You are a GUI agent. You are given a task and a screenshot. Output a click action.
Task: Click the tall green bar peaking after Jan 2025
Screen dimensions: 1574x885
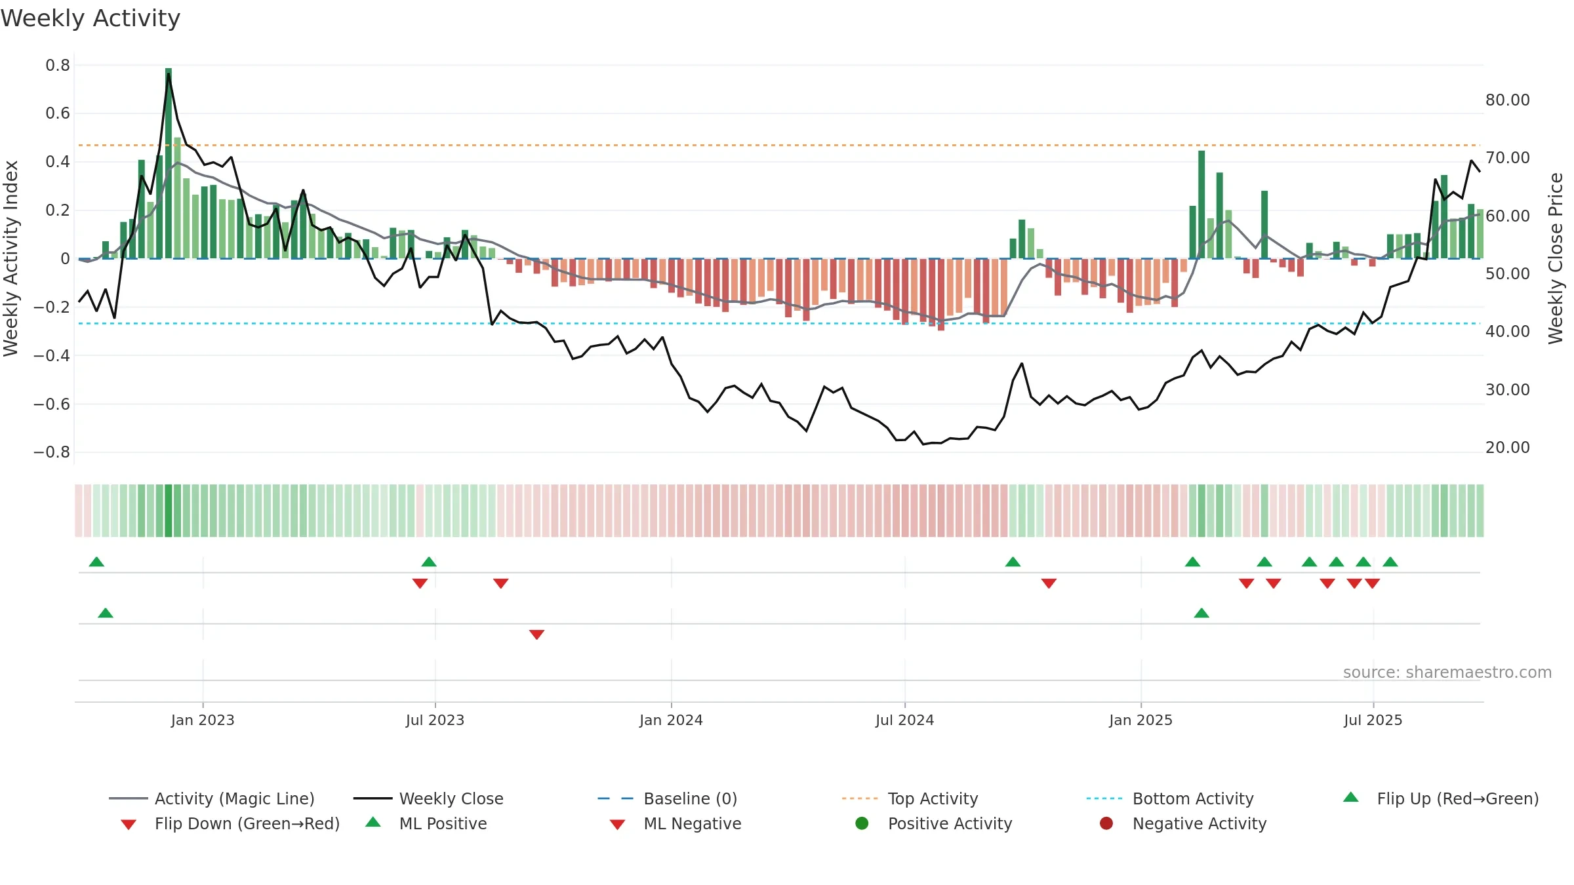[1201, 205]
